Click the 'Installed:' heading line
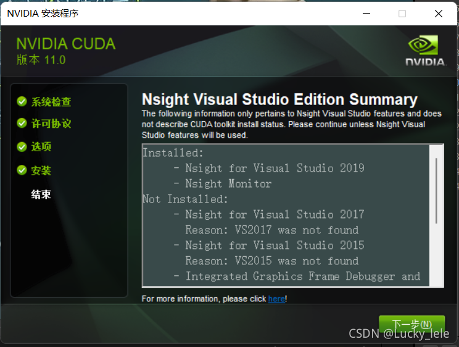This screenshot has height=347, width=459. tap(173, 153)
